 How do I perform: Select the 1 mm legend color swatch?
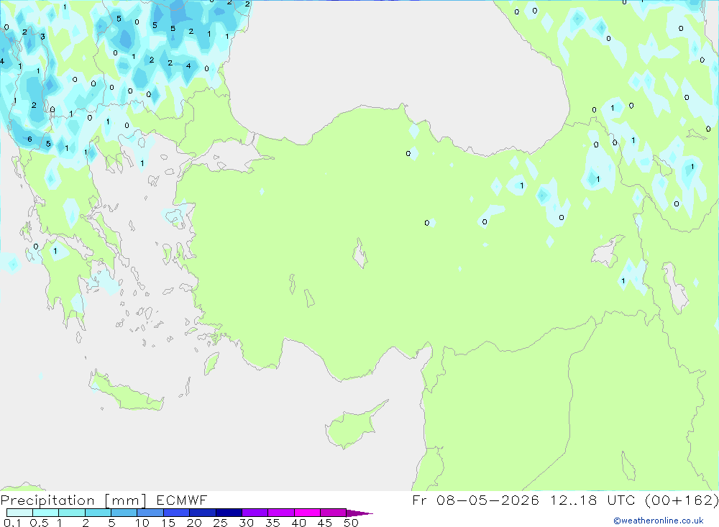[x=71, y=513]
